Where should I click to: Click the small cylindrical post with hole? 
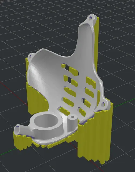tap(72, 123)
